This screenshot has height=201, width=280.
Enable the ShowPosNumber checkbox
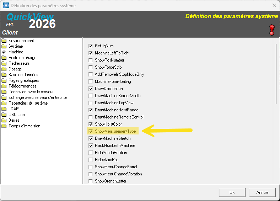pos(91,60)
